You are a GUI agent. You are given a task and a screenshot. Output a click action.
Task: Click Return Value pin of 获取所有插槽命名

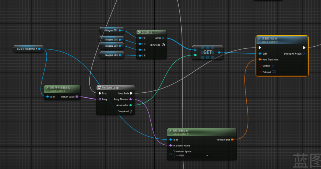click(x=77, y=97)
